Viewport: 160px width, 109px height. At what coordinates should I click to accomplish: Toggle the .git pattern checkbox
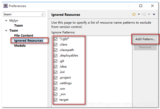[x=56, y=61]
